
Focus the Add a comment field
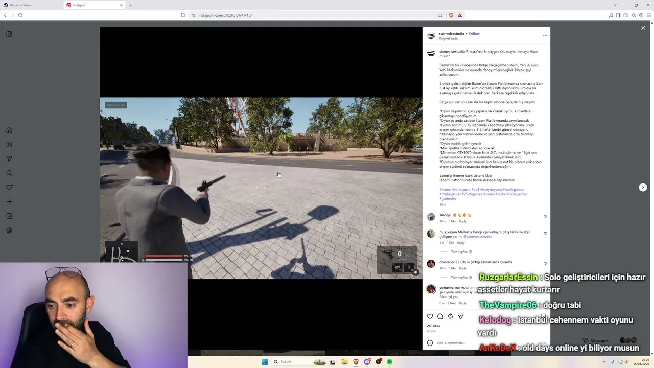pos(485,343)
